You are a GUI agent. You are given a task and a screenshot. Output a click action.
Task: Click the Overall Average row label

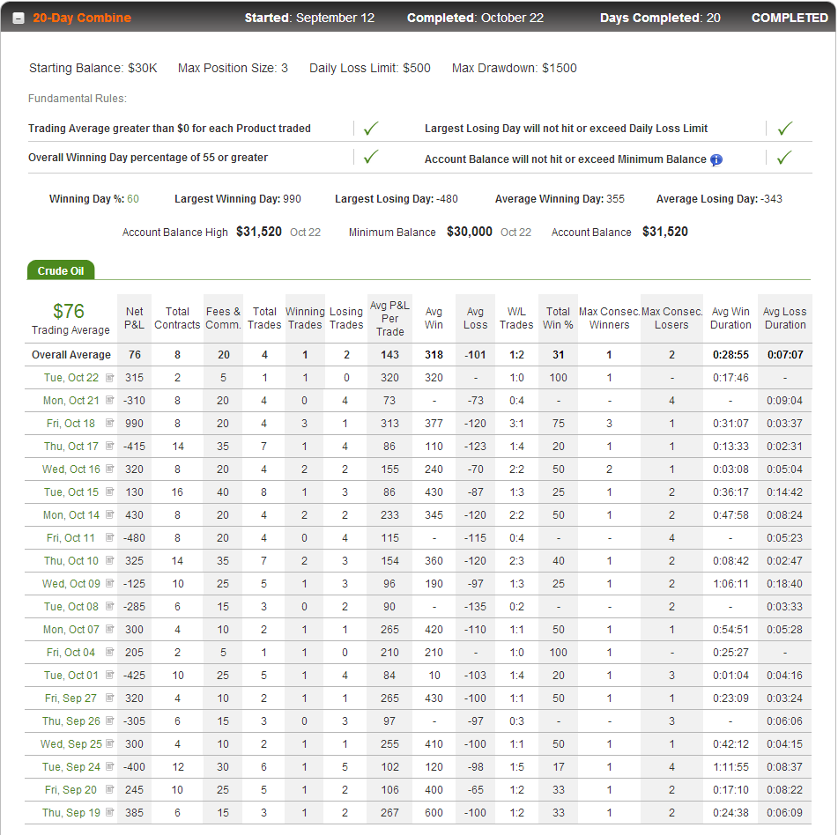[71, 355]
